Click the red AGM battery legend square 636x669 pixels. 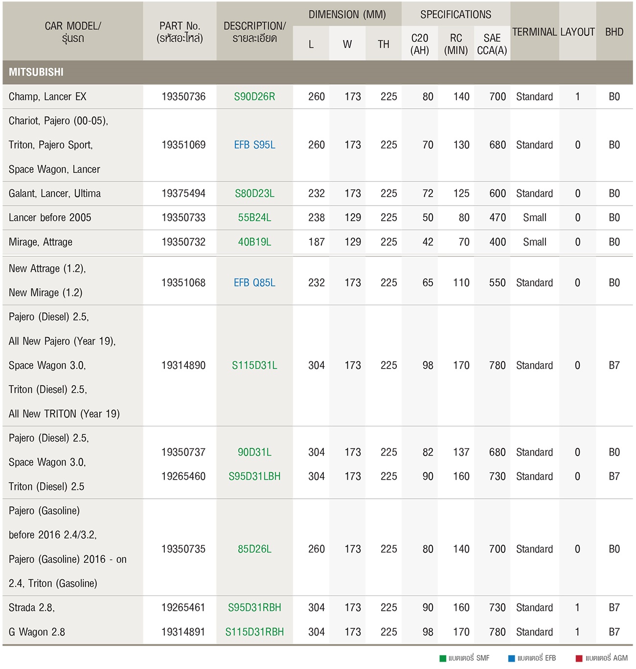coord(579,659)
